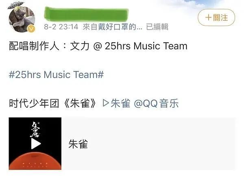
Task: Open the ▷朱雀 song link
Action: [116, 103]
